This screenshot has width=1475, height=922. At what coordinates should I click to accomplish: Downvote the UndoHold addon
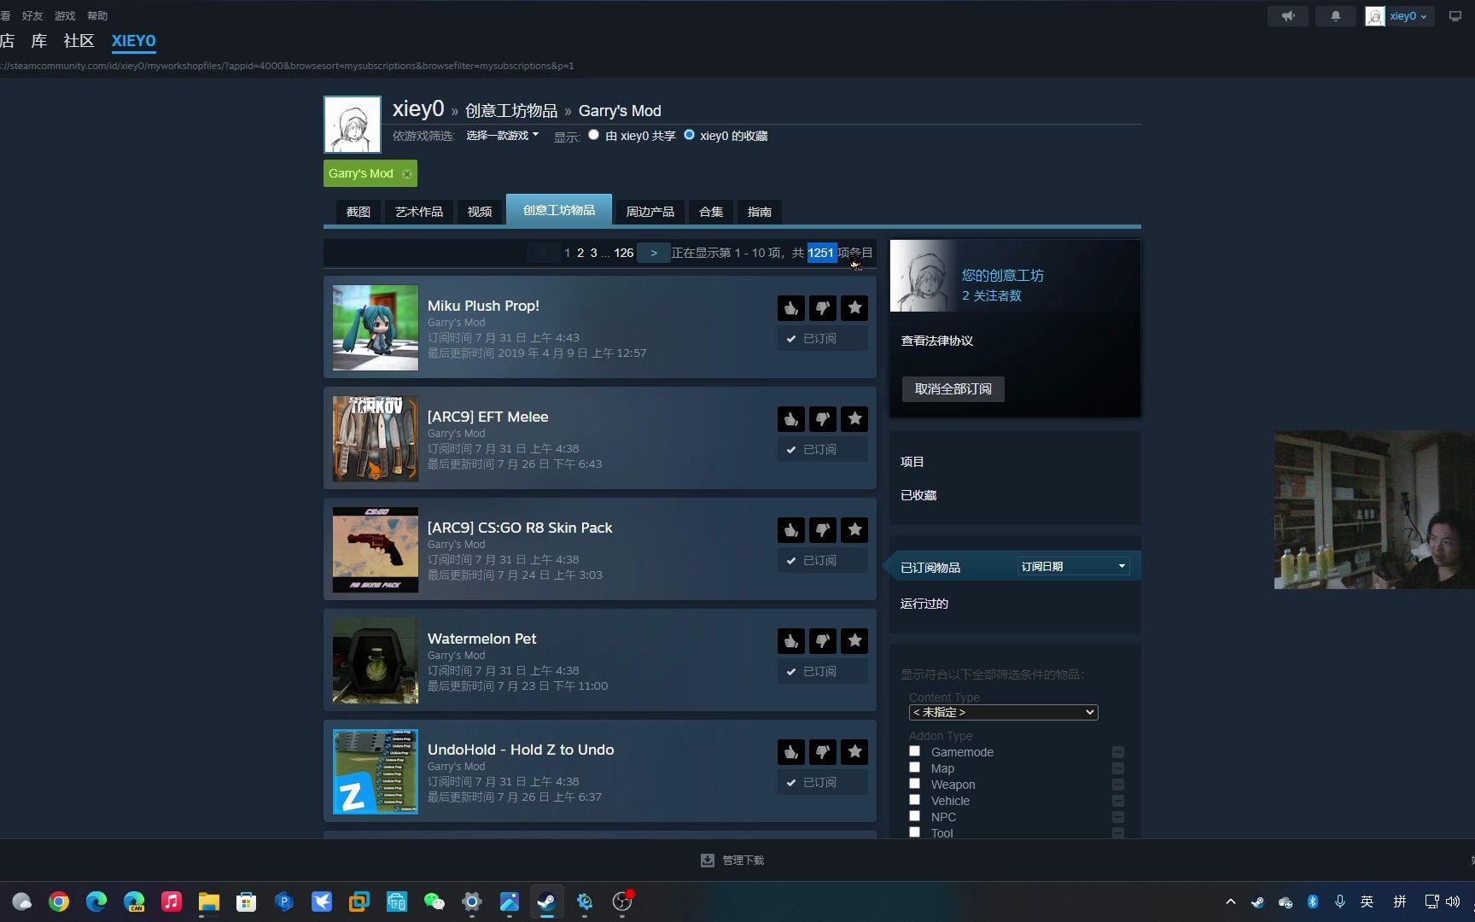click(x=822, y=752)
